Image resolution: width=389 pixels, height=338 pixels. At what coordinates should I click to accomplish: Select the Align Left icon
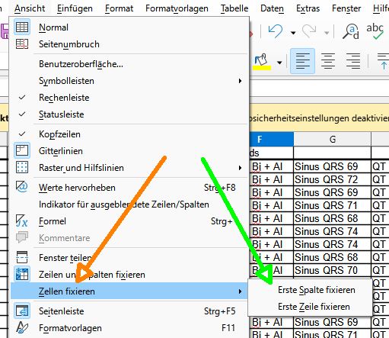302,61
